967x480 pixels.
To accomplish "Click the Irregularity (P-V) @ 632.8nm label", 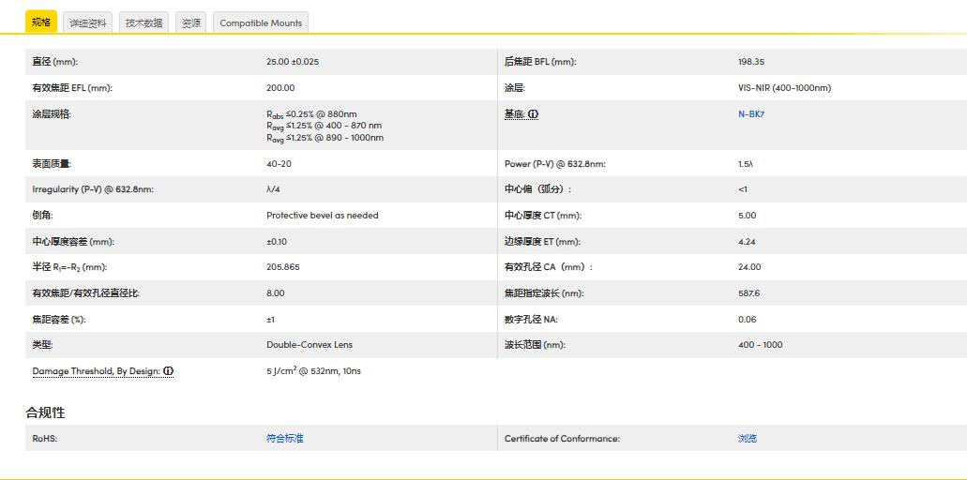I will click(93, 189).
